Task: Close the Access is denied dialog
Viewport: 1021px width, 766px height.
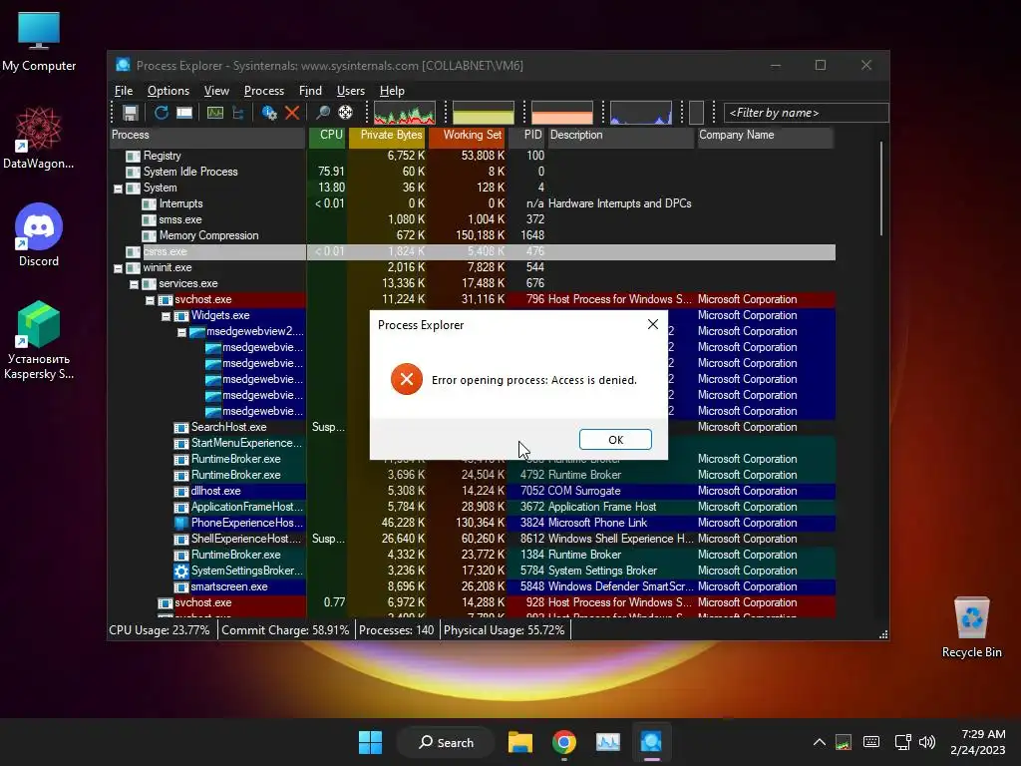Action: click(652, 324)
